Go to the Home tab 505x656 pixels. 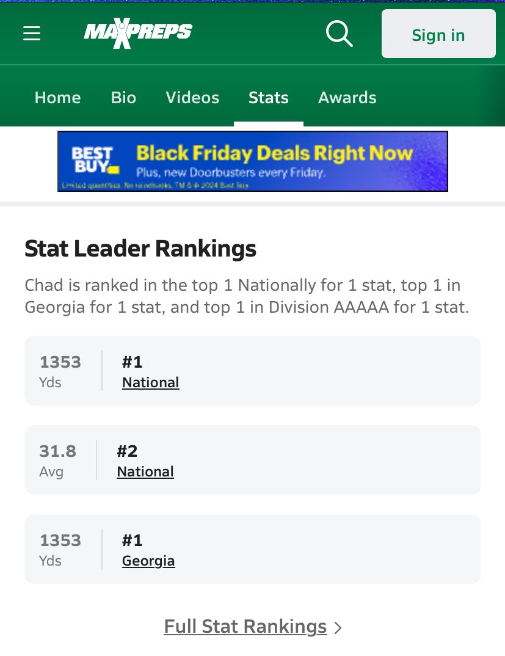pos(58,98)
